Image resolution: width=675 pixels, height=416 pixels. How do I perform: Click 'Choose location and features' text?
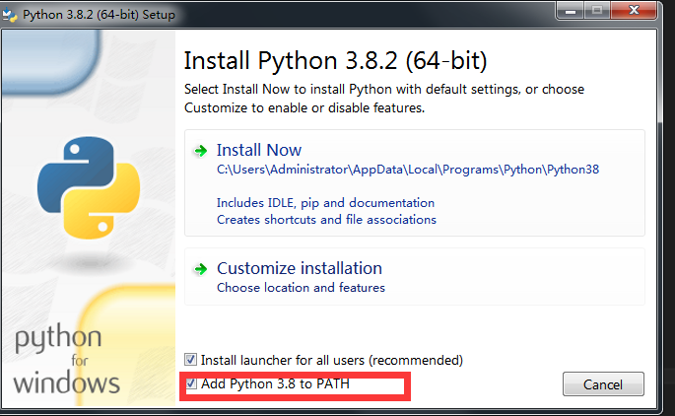click(x=301, y=288)
